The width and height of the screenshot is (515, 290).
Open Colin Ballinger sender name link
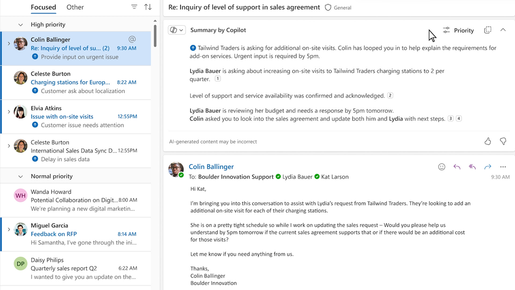[211, 167]
